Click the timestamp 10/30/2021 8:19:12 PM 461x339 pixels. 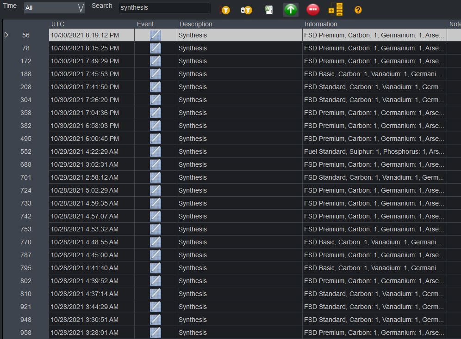[85, 35]
